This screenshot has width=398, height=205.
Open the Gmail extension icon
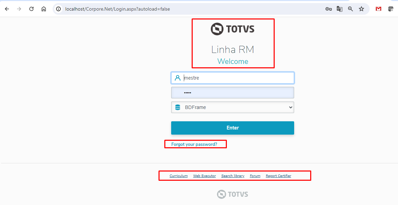click(379, 9)
